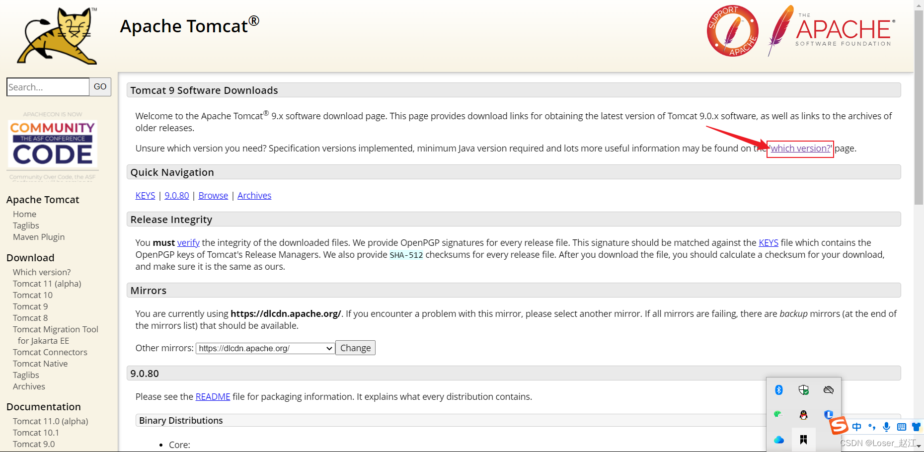The image size is (924, 452).
Task: Toggle Chinese input mode 中 button
Action: 857,427
